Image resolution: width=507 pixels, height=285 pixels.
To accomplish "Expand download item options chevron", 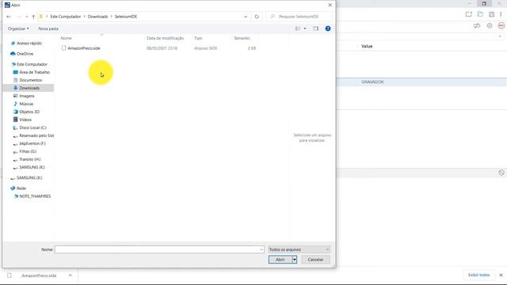I will [71, 275].
